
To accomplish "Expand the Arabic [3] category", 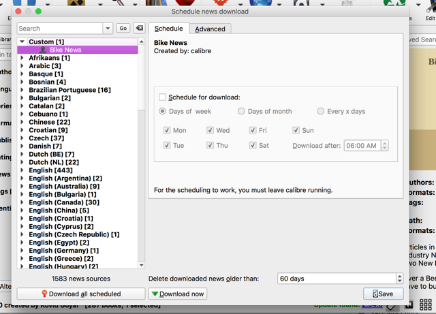I will (x=22, y=66).
